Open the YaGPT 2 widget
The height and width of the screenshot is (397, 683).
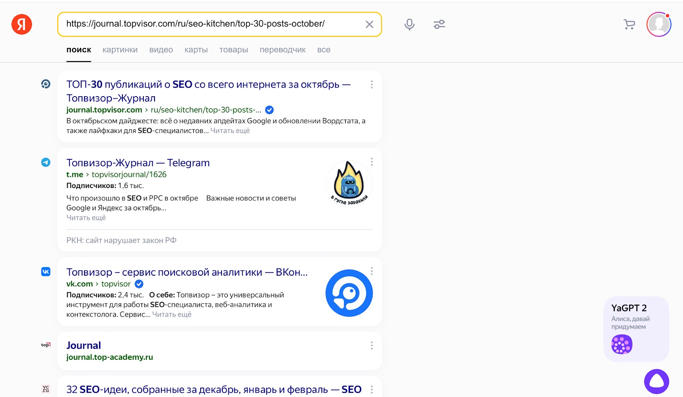(636, 328)
